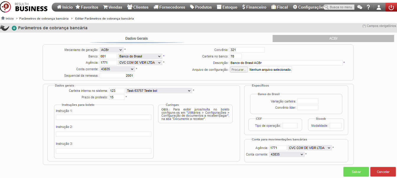Click the home icon in breadcrumb

click(3, 18)
